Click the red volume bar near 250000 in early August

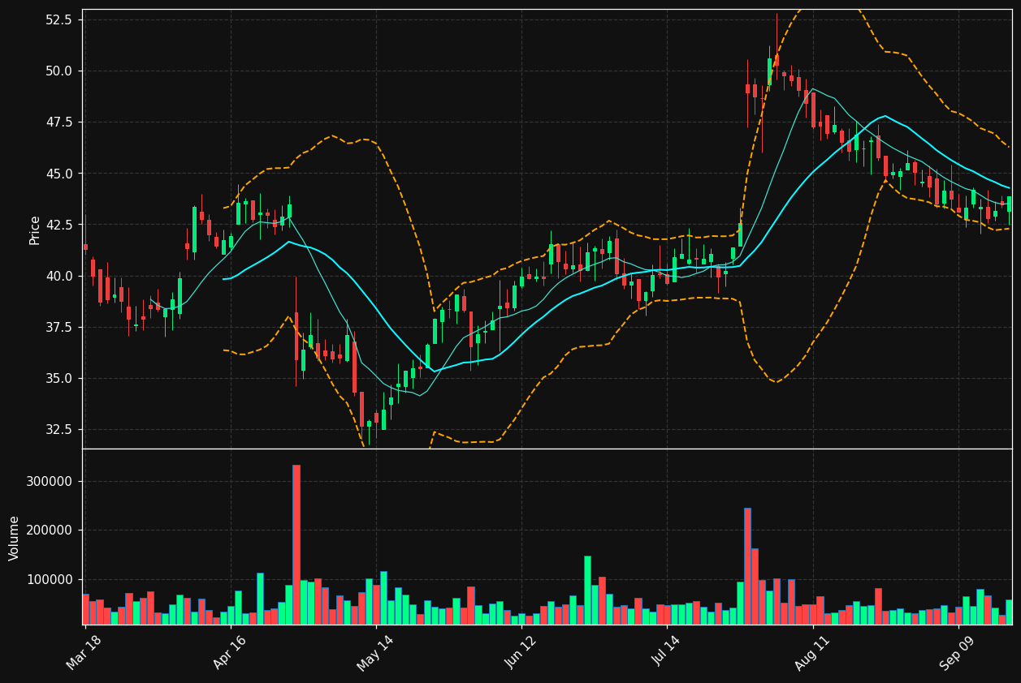point(747,566)
